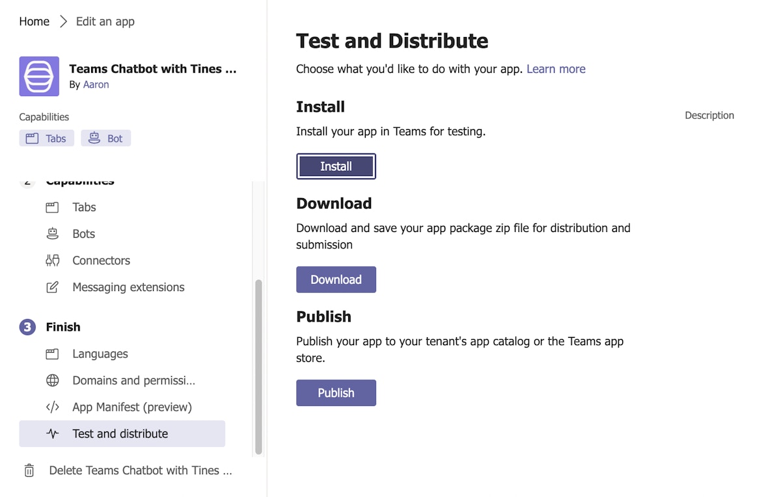
Task: Click the sidebar vertical scrollbar
Action: (x=258, y=366)
